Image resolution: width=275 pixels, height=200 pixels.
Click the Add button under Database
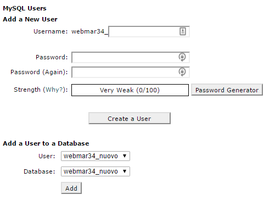pos(71,188)
